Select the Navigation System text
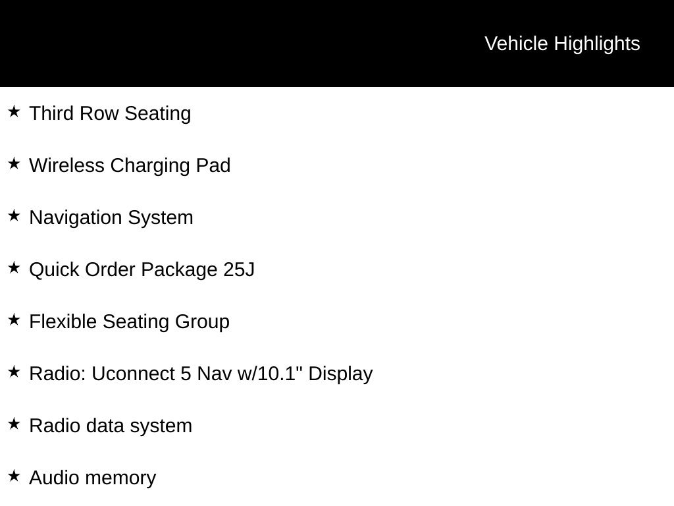This screenshot has width=674, height=506. click(x=111, y=217)
